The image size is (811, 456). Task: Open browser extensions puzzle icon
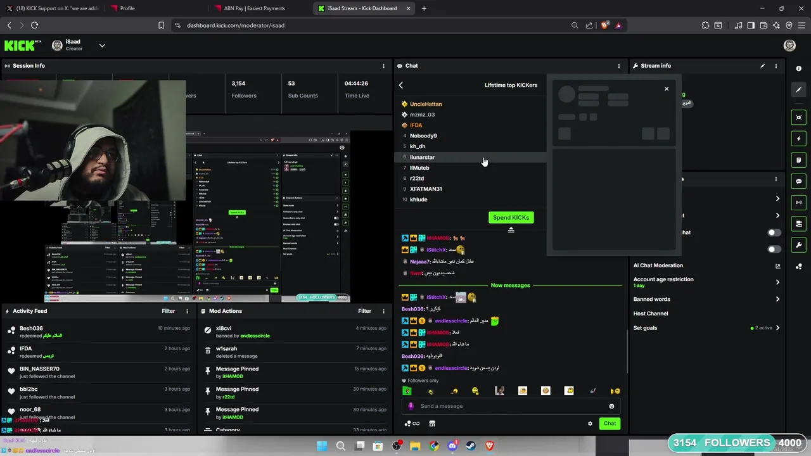point(705,25)
